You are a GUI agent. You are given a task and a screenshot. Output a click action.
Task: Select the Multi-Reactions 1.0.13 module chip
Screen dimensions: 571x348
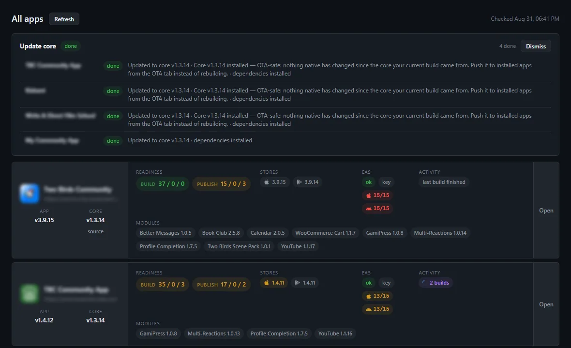214,333
